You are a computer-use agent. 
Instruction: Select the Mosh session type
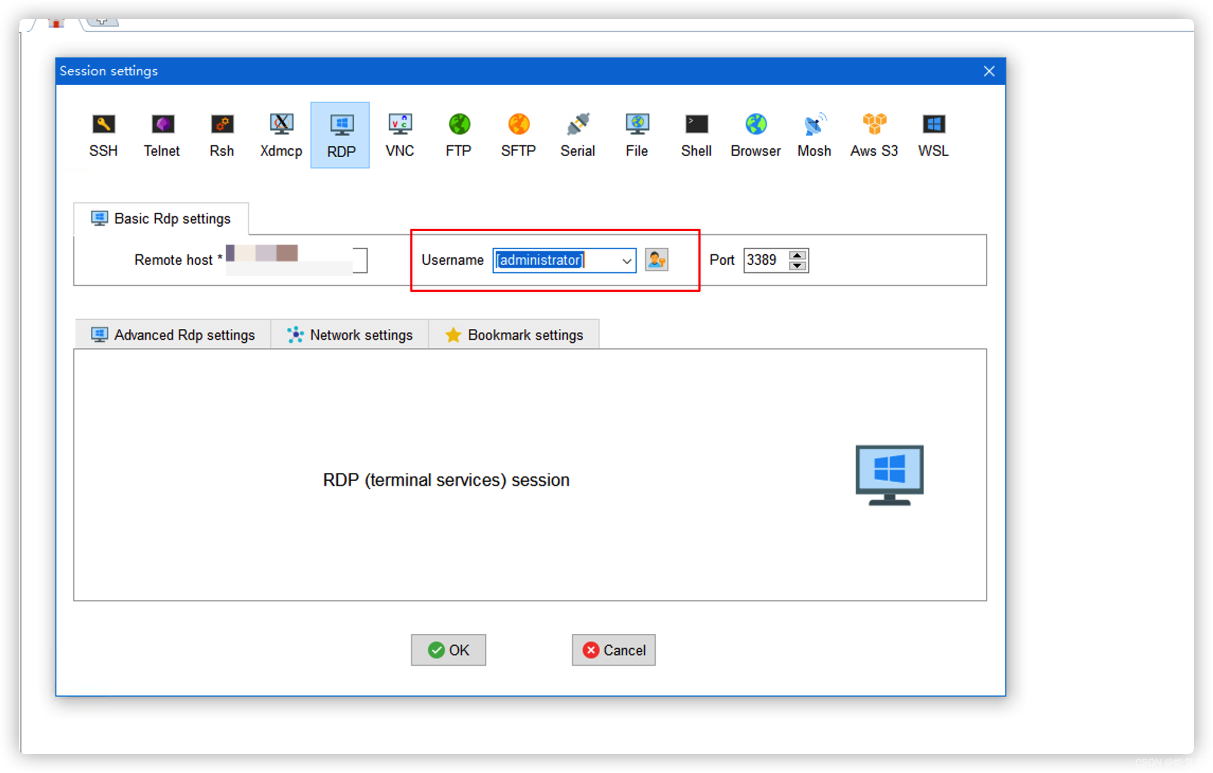tap(814, 135)
